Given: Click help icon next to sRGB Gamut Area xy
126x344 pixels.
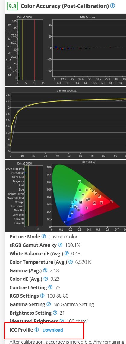Looking at the screenshot, I should coord(60,245).
